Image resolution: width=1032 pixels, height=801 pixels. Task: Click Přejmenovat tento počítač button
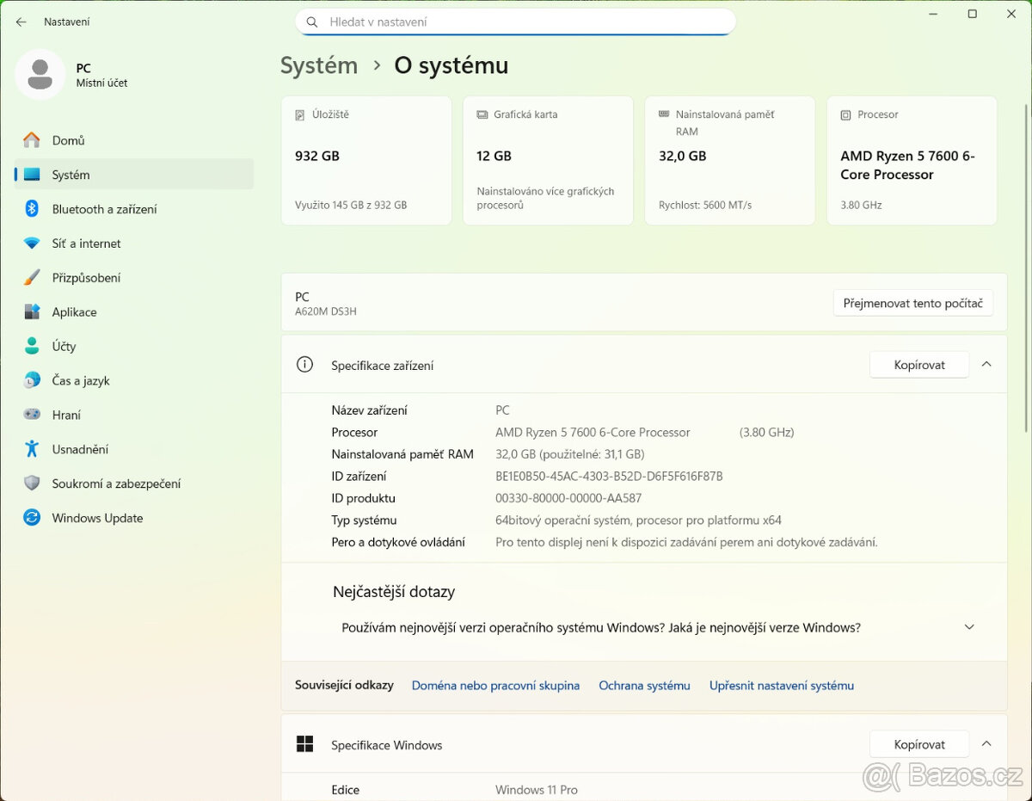pos(912,303)
